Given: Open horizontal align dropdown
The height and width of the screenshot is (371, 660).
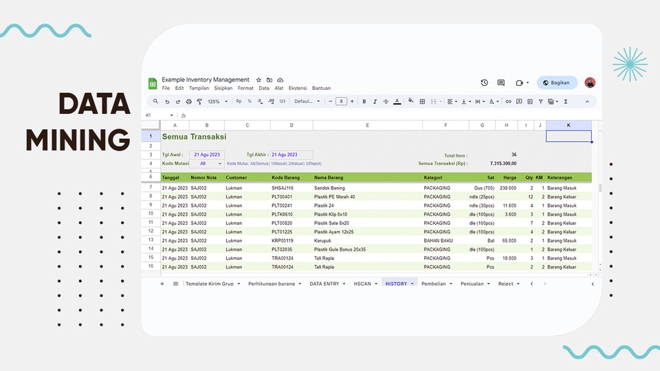Looking at the screenshot, I should (x=452, y=102).
